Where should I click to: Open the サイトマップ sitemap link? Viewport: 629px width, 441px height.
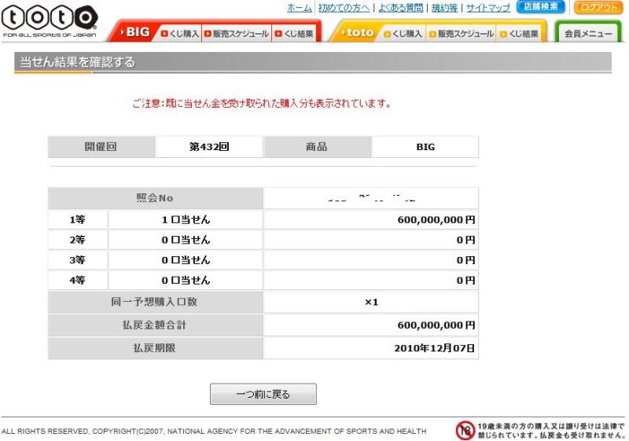tap(487, 8)
